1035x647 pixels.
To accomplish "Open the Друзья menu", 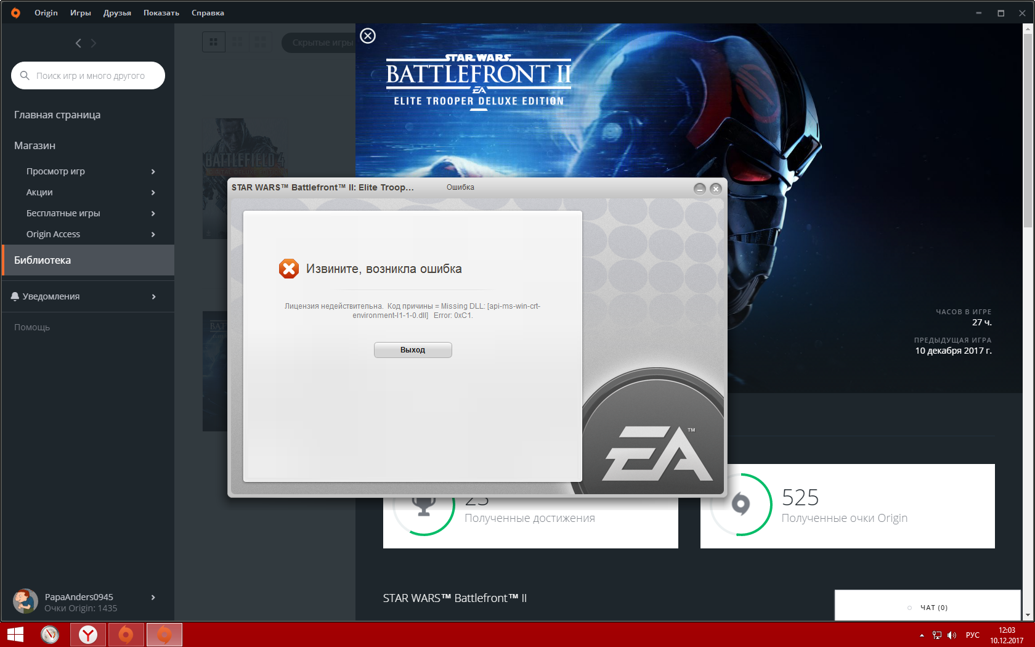I will click(117, 12).
